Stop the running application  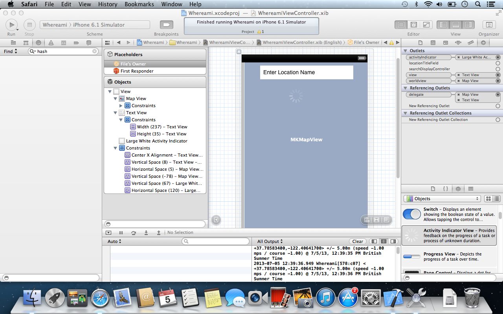pyautogui.click(x=29, y=25)
